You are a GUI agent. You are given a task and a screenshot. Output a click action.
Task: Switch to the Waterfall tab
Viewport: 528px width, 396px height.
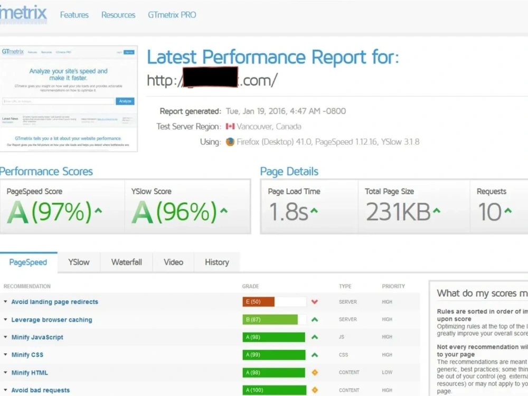127,262
